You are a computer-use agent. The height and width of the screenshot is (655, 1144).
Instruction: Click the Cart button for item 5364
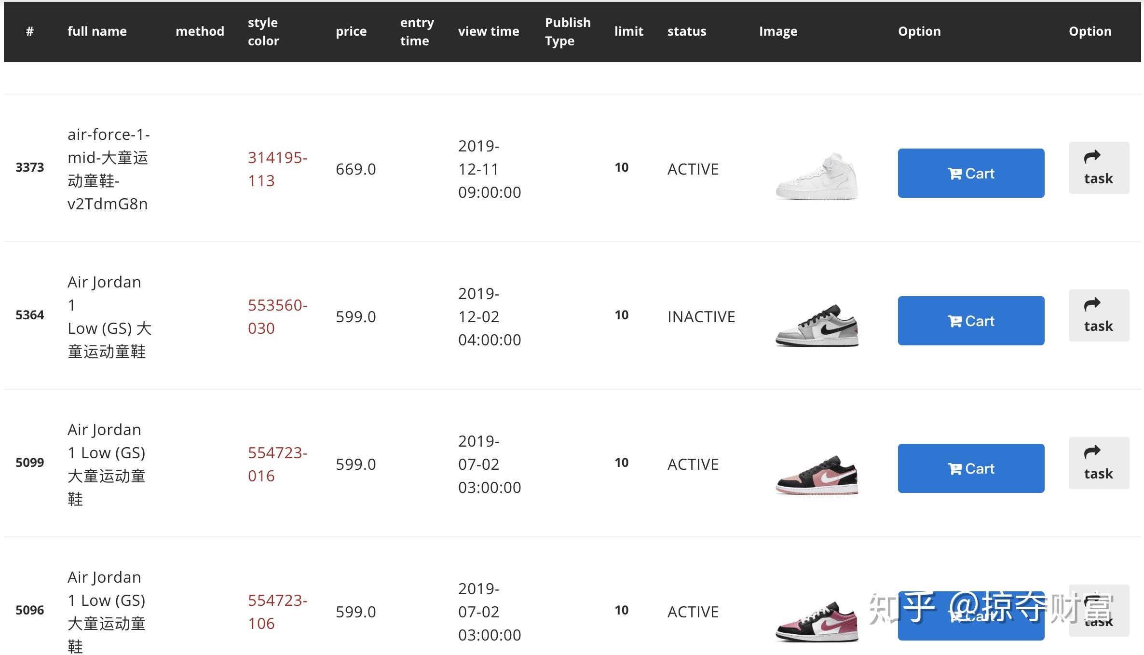tap(971, 321)
